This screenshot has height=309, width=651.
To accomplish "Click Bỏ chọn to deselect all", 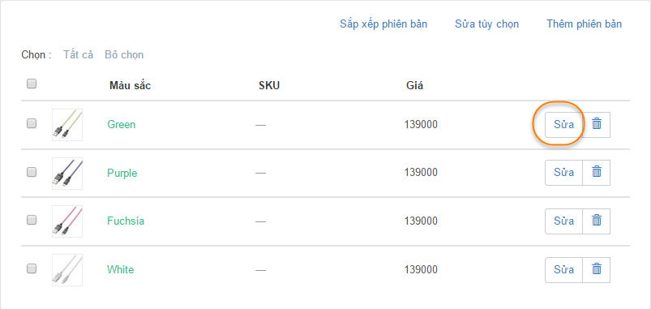I will [x=124, y=54].
